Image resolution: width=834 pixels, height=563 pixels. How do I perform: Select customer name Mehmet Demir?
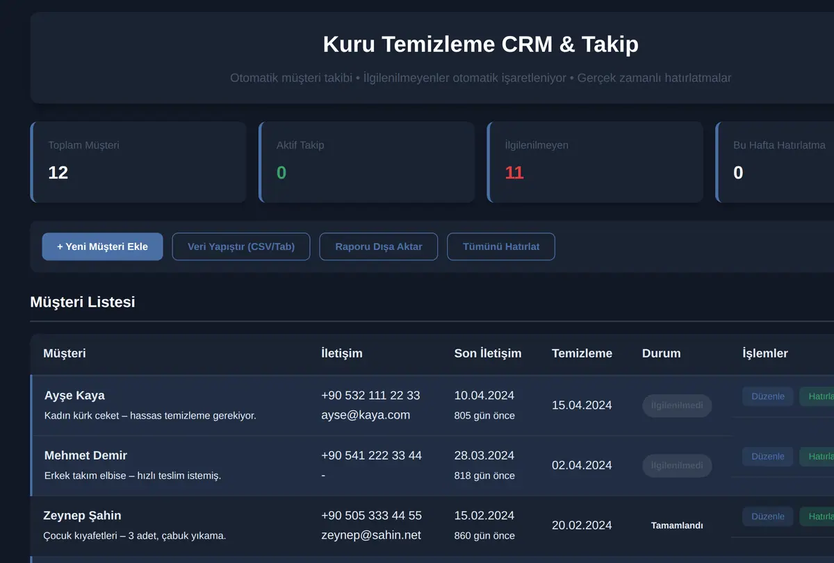click(x=85, y=455)
